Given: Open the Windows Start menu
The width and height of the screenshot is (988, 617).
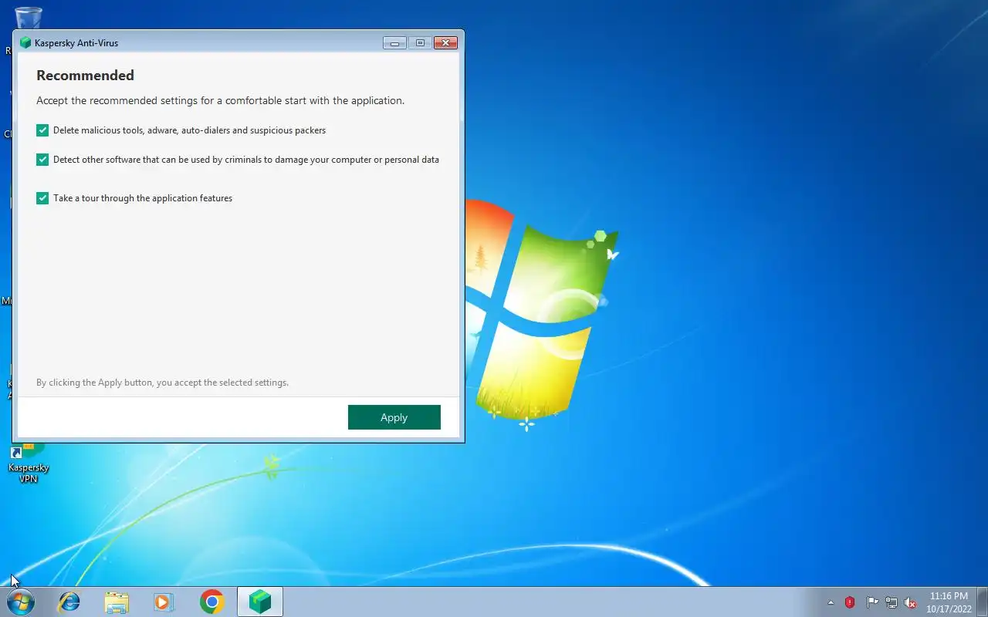Looking at the screenshot, I should tap(21, 602).
